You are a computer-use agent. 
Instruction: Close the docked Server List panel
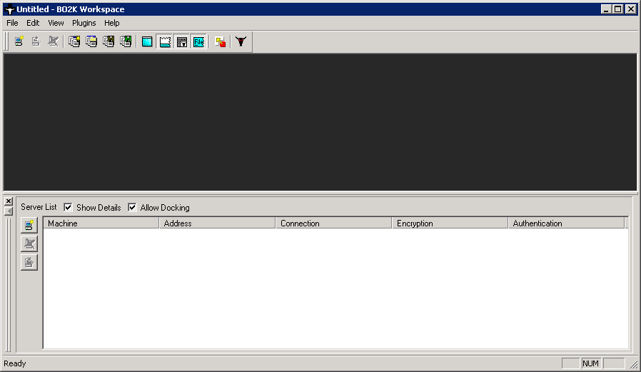click(9, 201)
